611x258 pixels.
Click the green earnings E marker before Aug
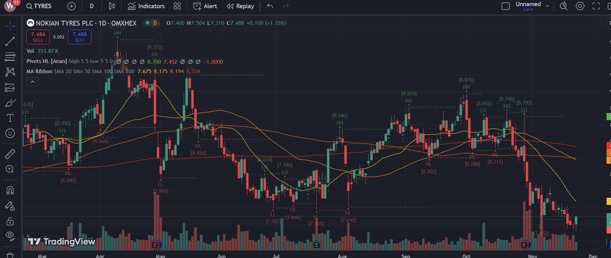click(x=316, y=245)
